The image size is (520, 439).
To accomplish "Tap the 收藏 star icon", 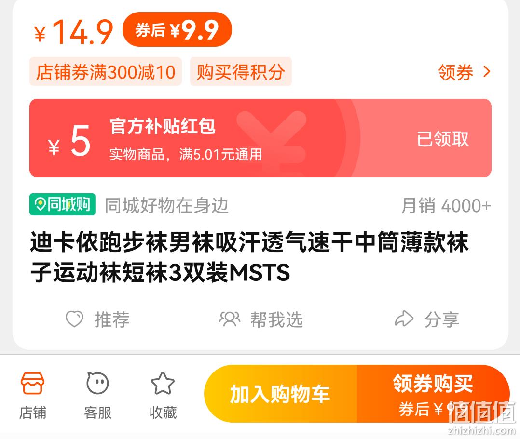I will click(163, 383).
